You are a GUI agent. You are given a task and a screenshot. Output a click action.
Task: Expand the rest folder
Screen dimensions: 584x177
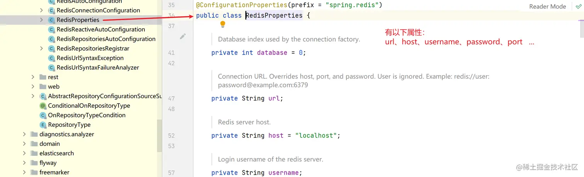point(33,77)
